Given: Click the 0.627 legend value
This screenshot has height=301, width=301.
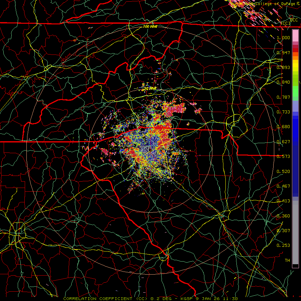Looking at the screenshot, I should tap(283, 142).
